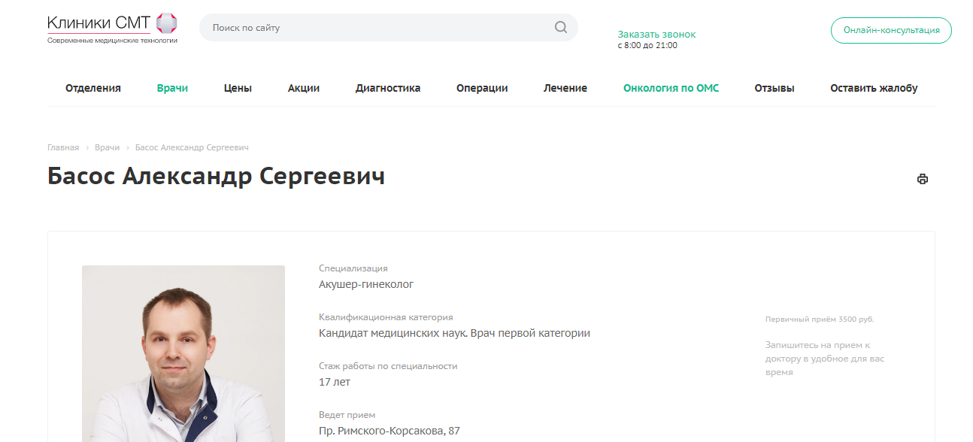Image resolution: width=973 pixels, height=442 pixels.
Task: Click the Акушер-гинеколог specialization text
Action: point(366,284)
